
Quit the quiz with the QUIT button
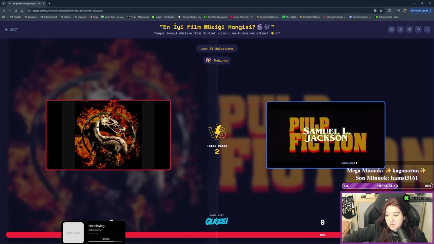tap(11, 29)
